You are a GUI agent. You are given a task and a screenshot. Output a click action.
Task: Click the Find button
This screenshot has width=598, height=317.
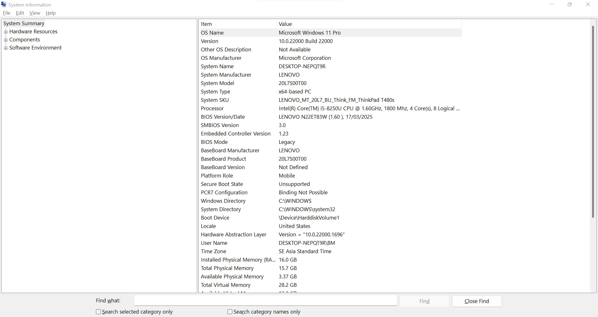(x=424, y=301)
